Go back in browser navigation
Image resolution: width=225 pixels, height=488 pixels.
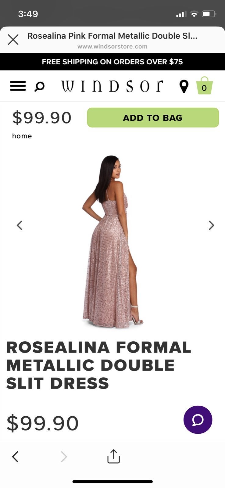pyautogui.click(x=15, y=457)
